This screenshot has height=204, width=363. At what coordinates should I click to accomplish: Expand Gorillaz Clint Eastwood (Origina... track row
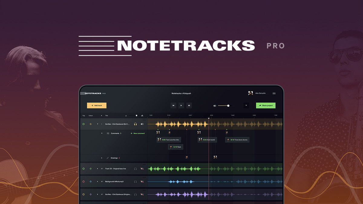click(x=97, y=194)
